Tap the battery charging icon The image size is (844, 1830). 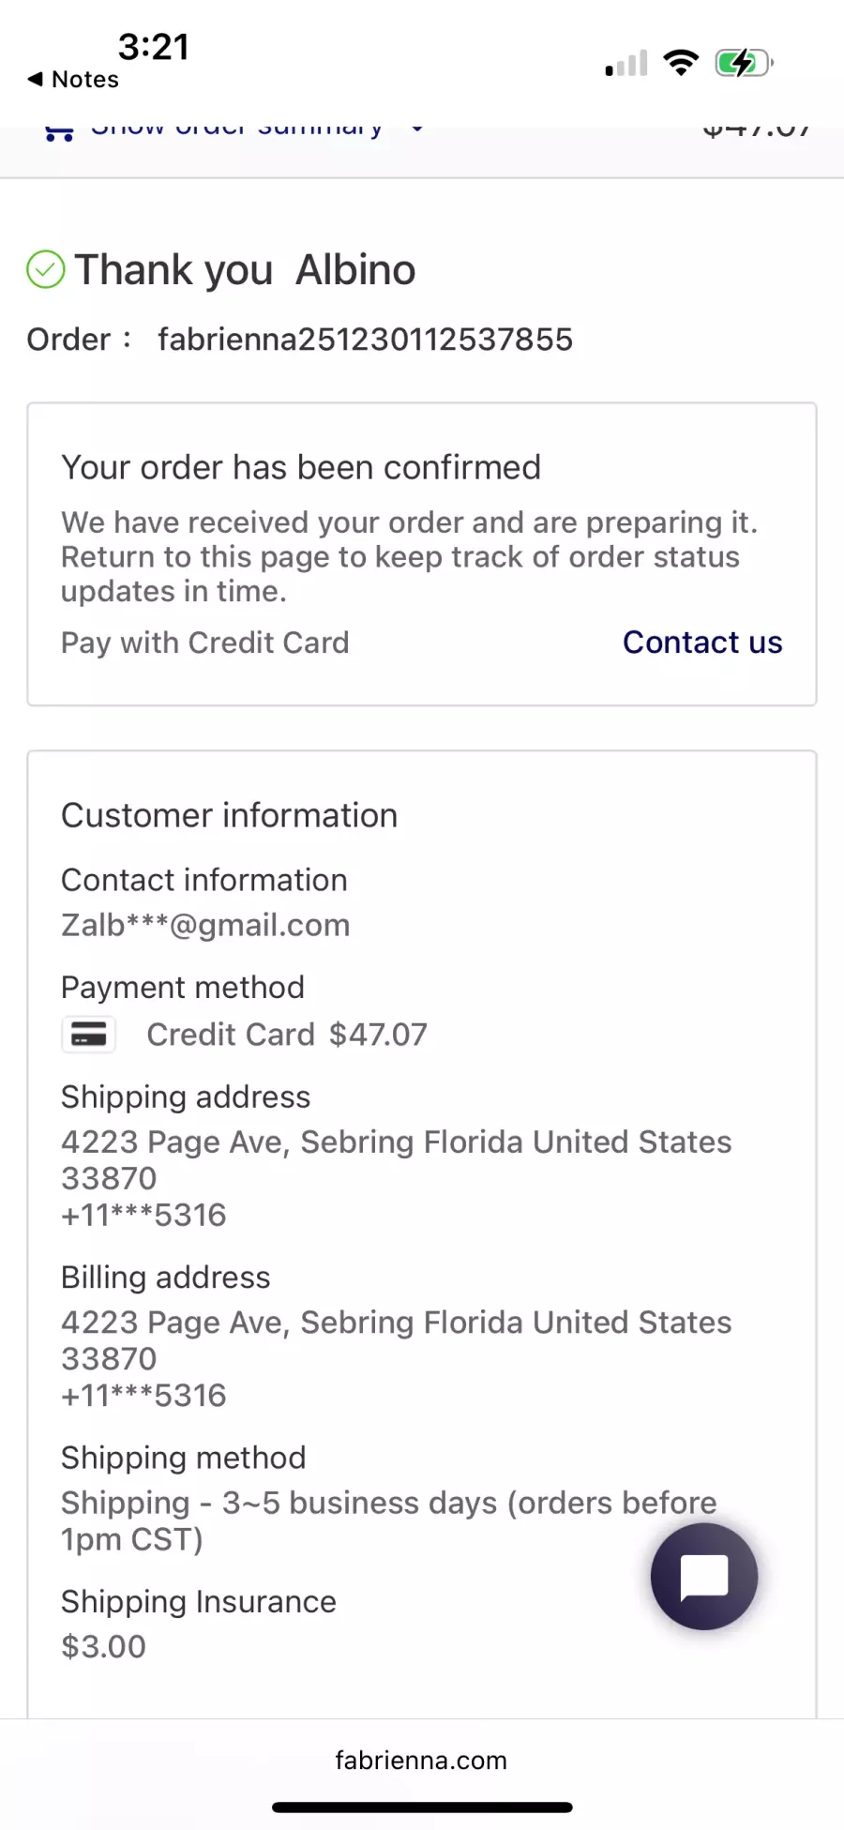744,63
